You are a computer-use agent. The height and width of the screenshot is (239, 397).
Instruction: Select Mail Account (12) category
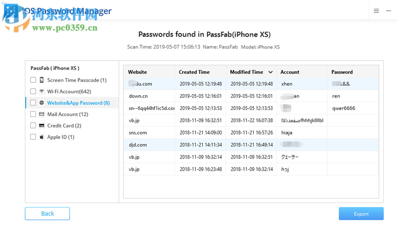(x=68, y=114)
